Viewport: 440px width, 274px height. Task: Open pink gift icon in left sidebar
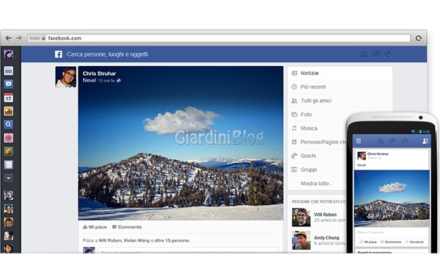8,138
